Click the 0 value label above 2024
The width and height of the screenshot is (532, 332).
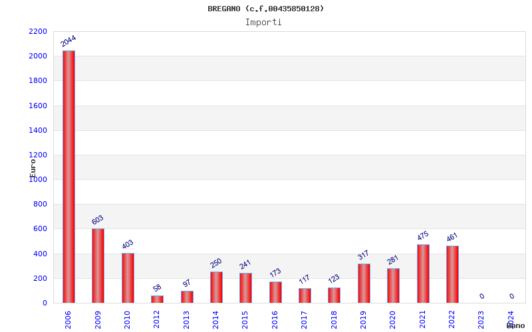tap(511, 296)
